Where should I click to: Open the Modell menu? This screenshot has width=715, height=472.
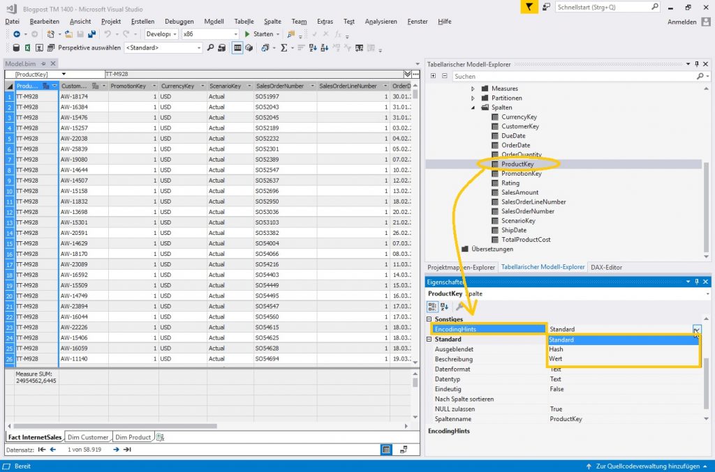[x=214, y=21]
